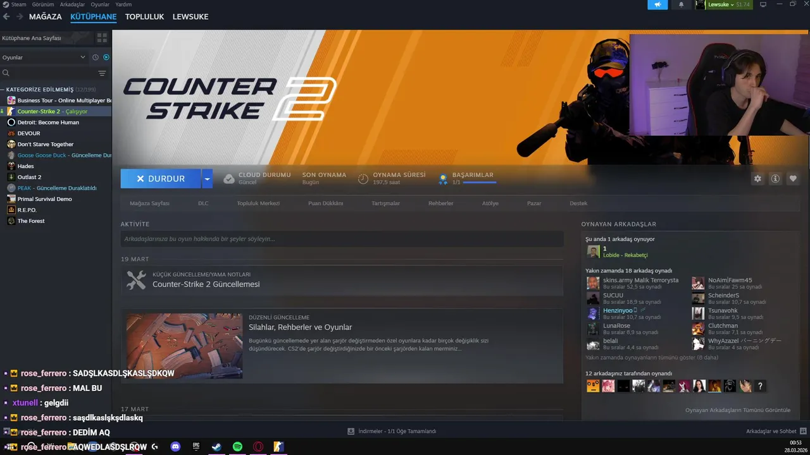Open Counter-Strike 2 taskbar icon
This screenshot has height=455, width=810.
(x=278, y=447)
